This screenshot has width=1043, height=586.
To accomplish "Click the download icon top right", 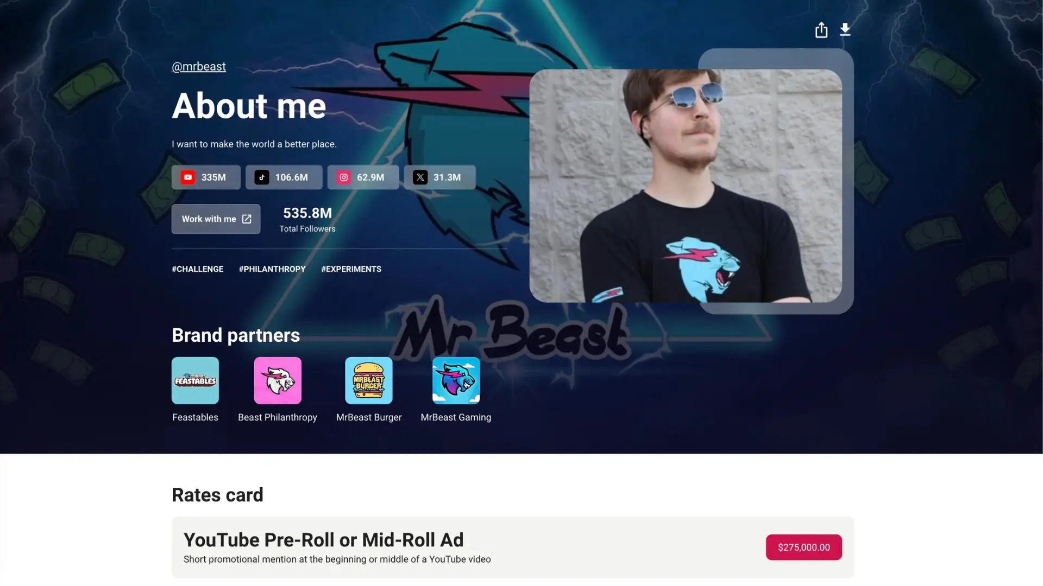I will click(845, 29).
